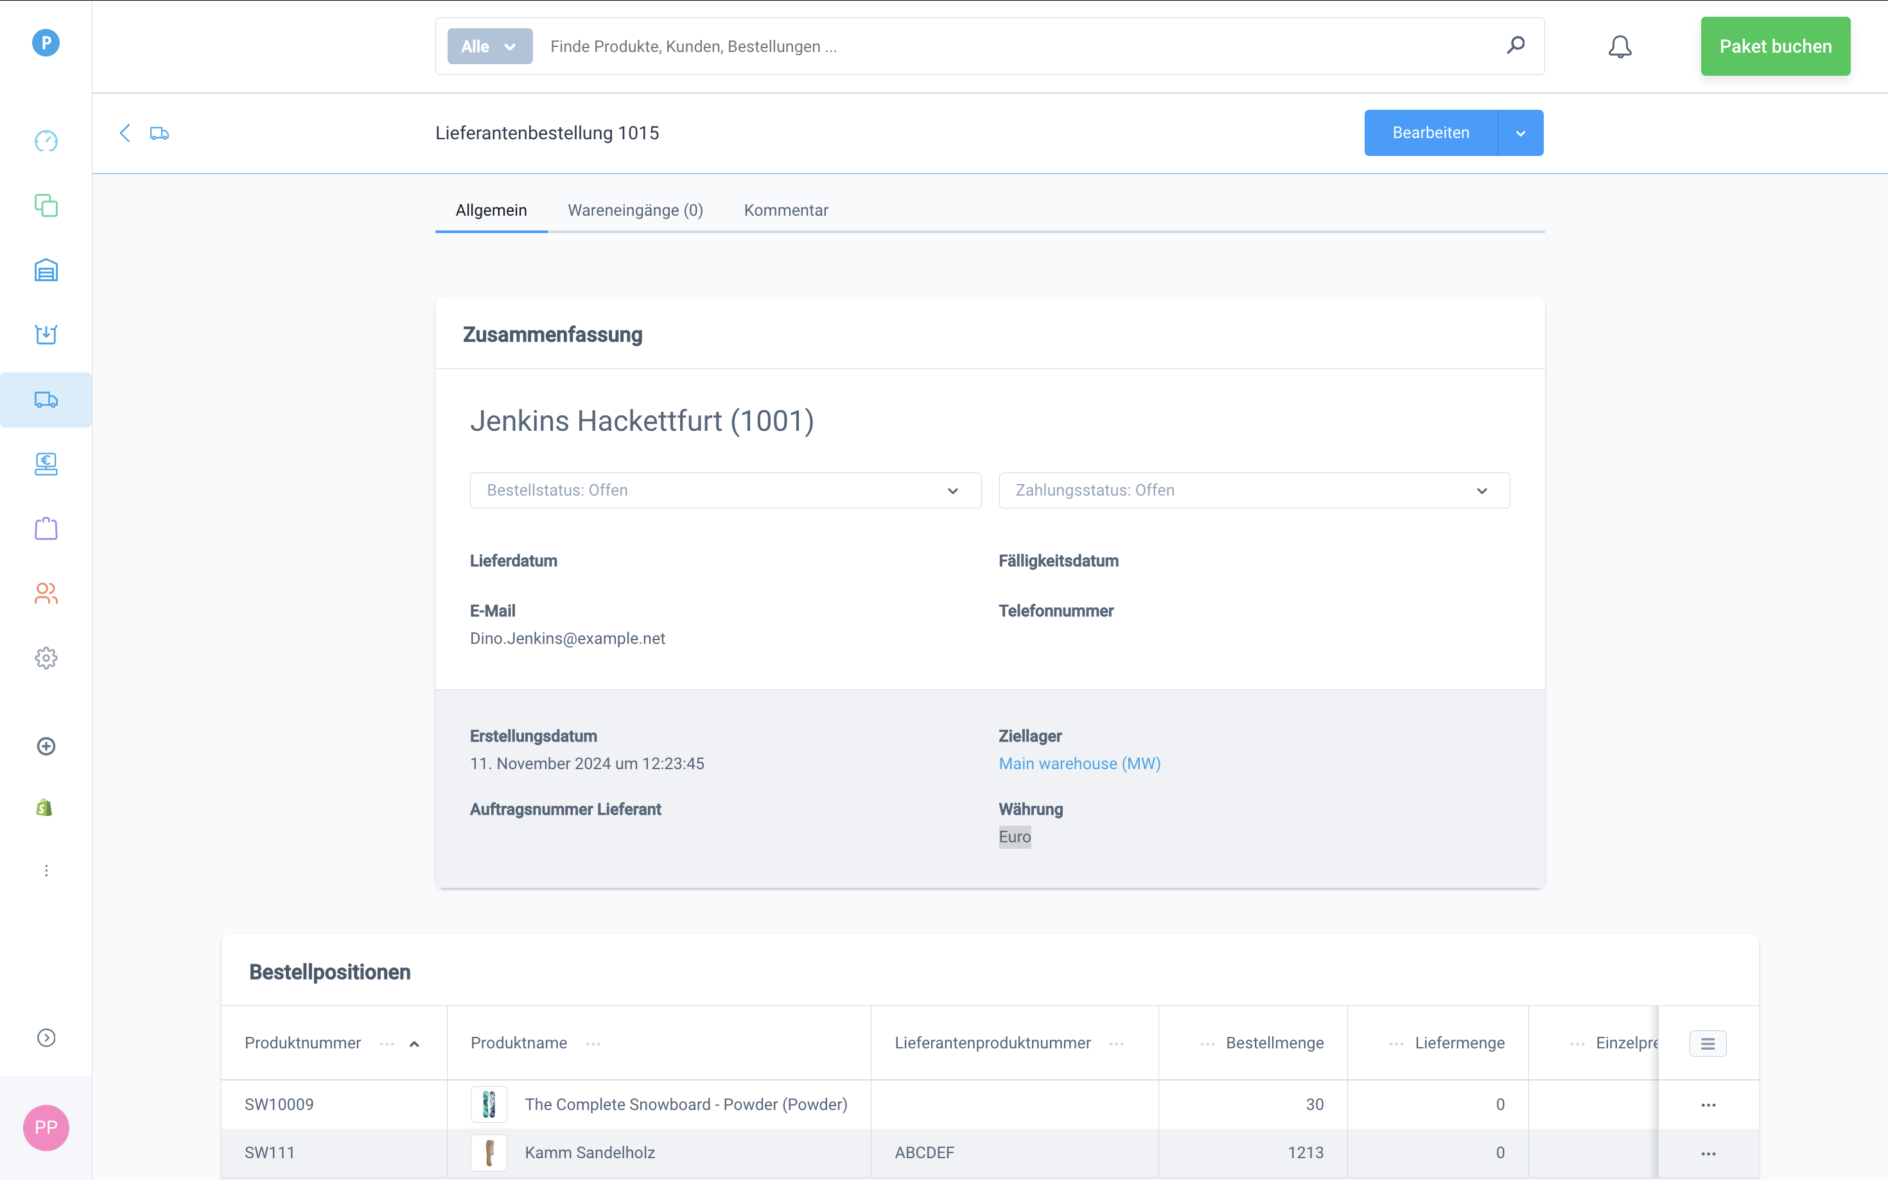Viewport: 1888px width, 1180px height.
Task: Expand the Bestellstatus: Offen dropdown
Action: (x=724, y=490)
